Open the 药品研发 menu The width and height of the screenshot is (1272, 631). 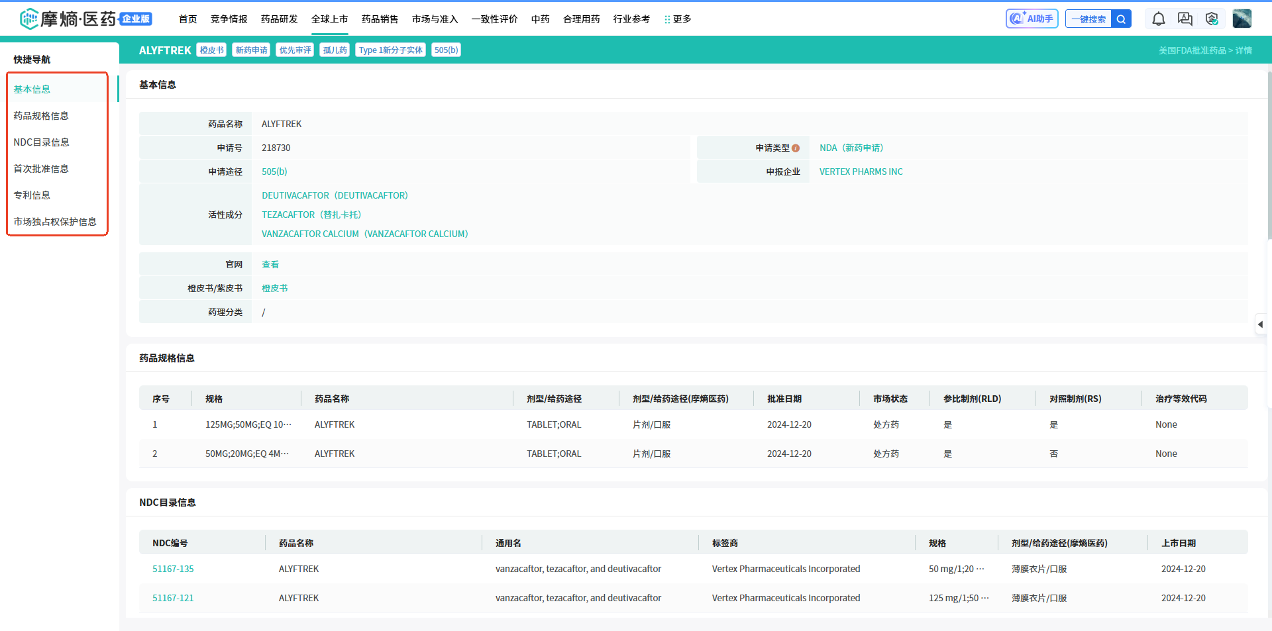280,19
